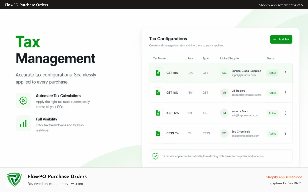Click the Active badge for GST 10%
This screenshot has width=308, height=192.
pyautogui.click(x=272, y=73)
